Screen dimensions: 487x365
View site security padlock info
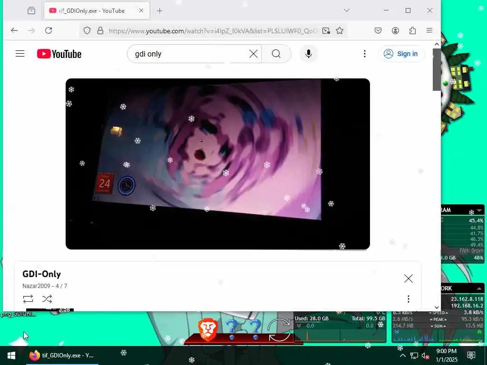[x=100, y=30]
